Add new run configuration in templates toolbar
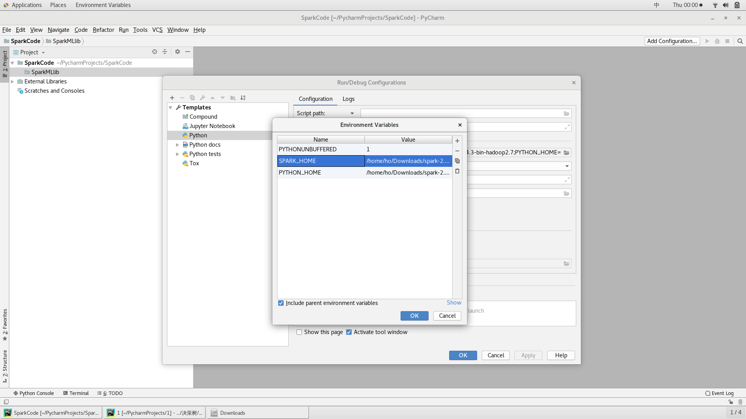Image resolution: width=746 pixels, height=419 pixels. click(172, 98)
